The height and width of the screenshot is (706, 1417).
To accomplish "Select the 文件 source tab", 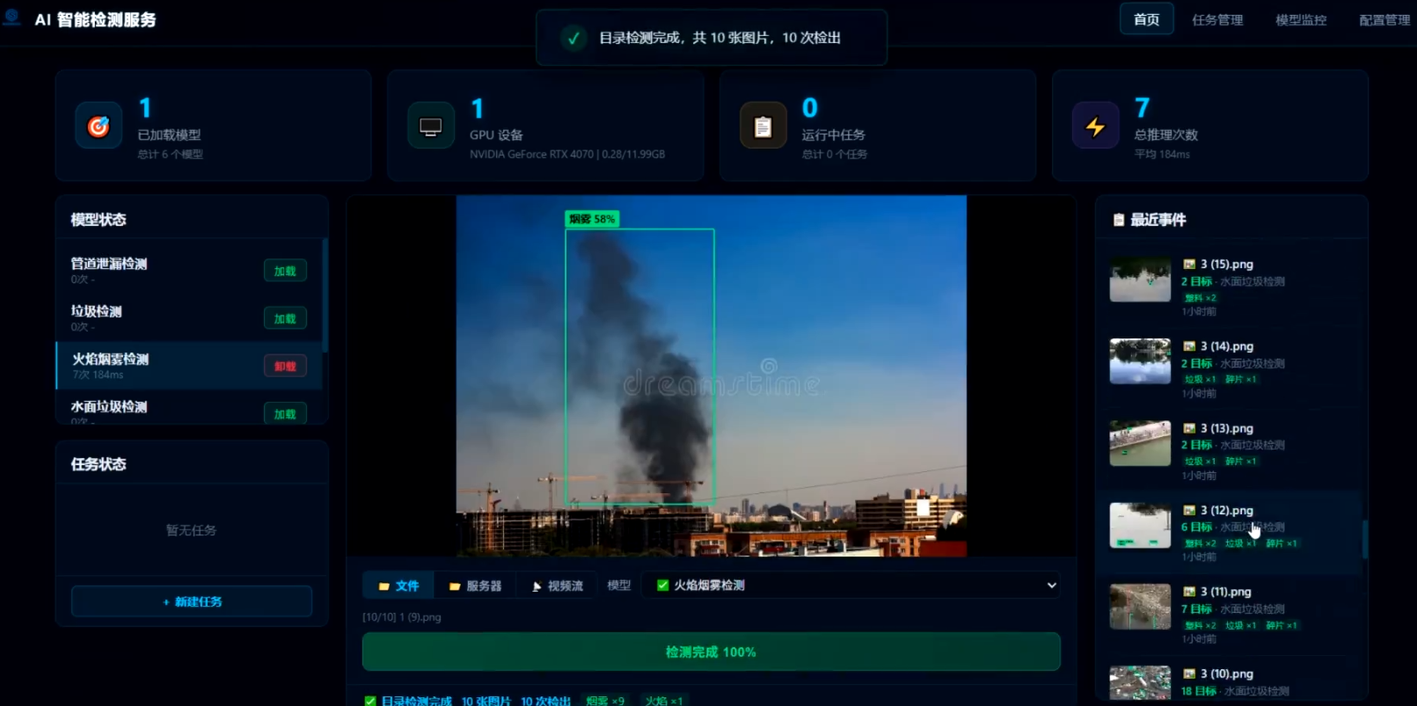I will tap(398, 586).
